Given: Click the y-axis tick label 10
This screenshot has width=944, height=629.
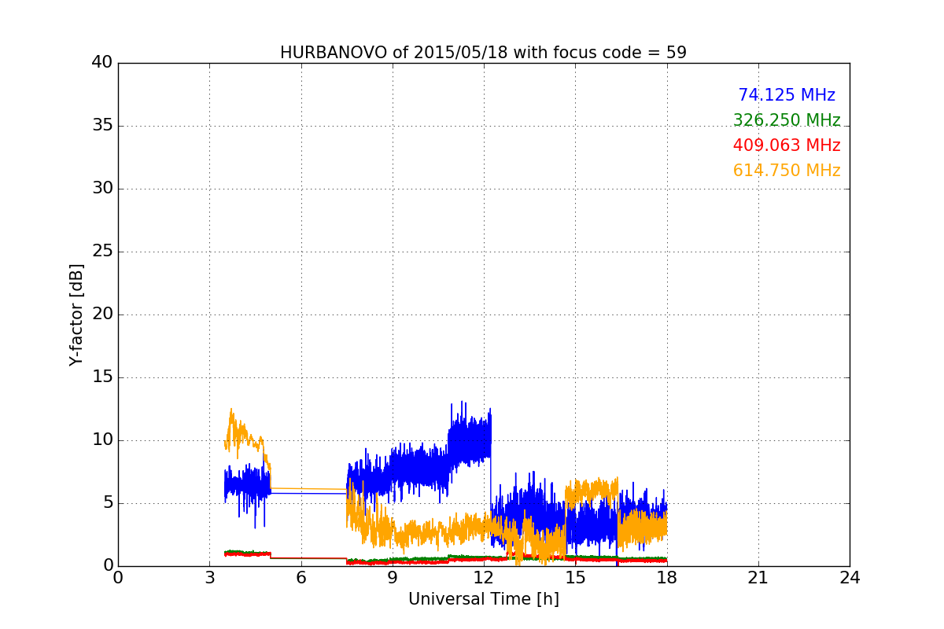Looking at the screenshot, I should click(x=102, y=440).
